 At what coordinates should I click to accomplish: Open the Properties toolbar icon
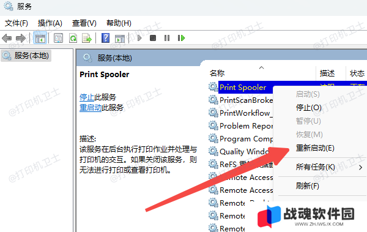(58, 38)
